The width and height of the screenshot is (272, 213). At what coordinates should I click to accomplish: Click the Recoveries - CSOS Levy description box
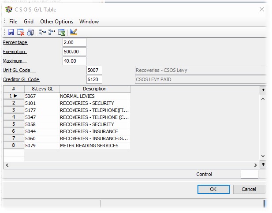(201, 70)
